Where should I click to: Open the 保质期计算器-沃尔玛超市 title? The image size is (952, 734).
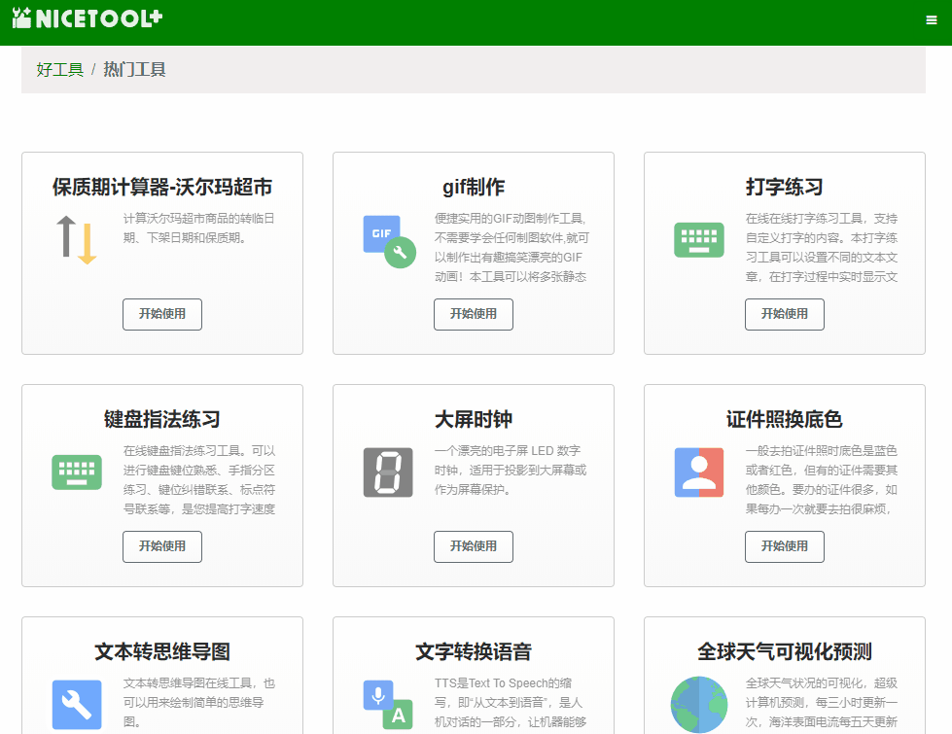pos(162,187)
